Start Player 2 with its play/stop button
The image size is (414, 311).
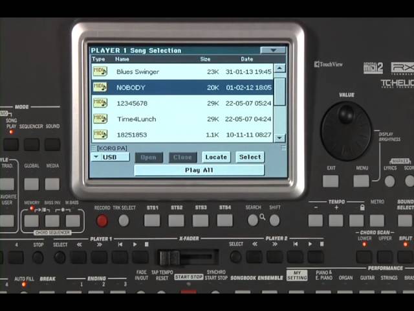coord(316,257)
